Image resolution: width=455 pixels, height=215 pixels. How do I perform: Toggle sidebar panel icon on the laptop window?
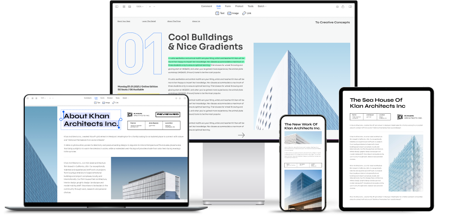pyautogui.click(x=28, y=98)
